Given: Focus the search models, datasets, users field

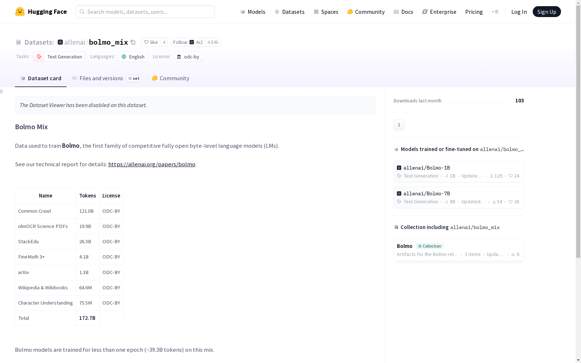Looking at the screenshot, I should (x=145, y=12).
